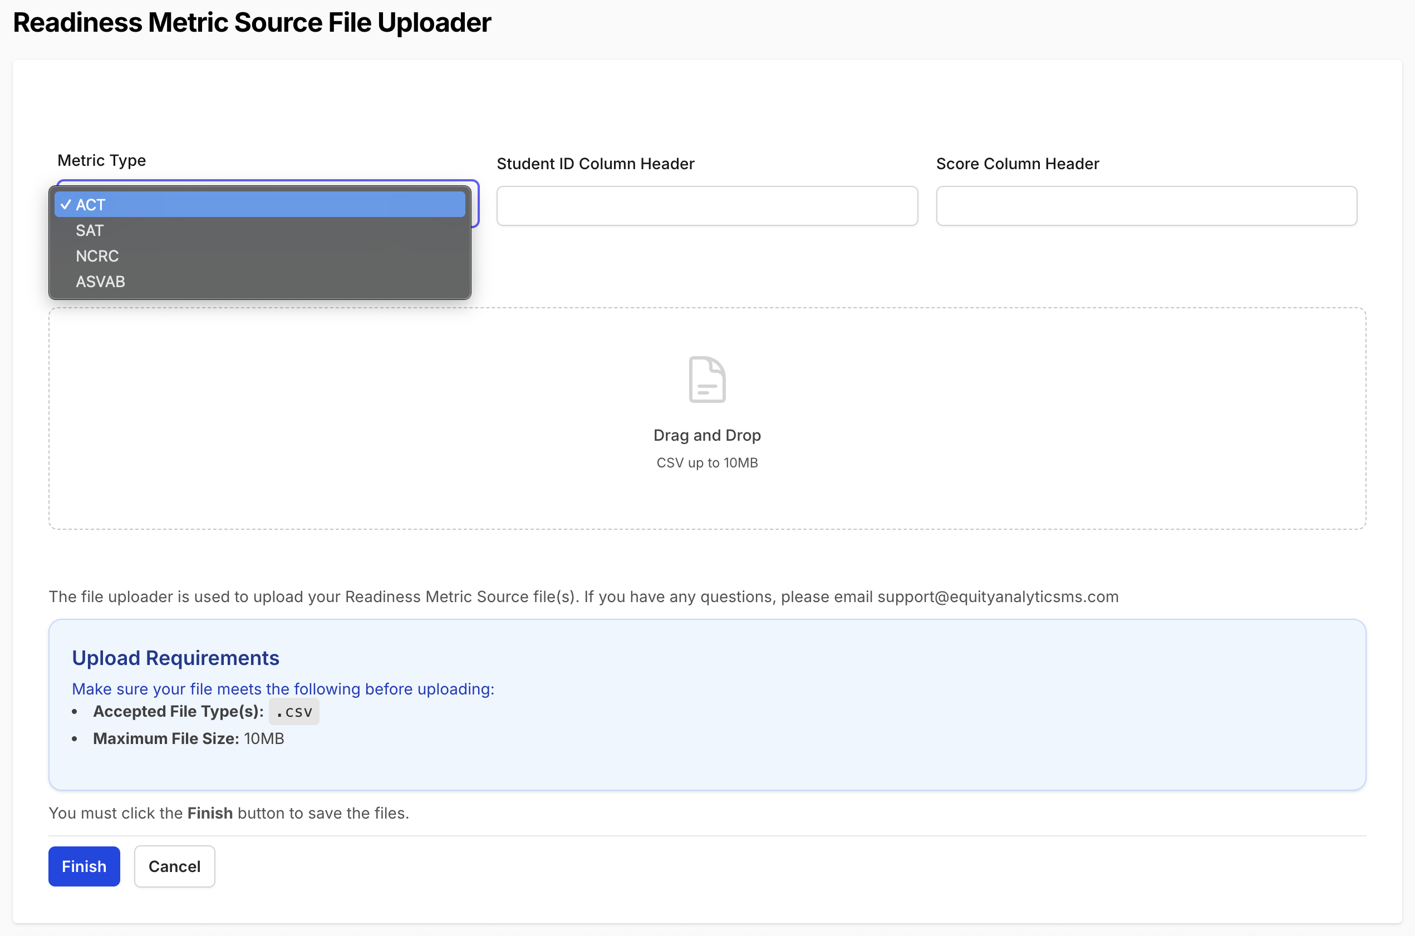Screen dimensions: 1415x936
Task: Choose NCRC metric type option
Action: (97, 256)
